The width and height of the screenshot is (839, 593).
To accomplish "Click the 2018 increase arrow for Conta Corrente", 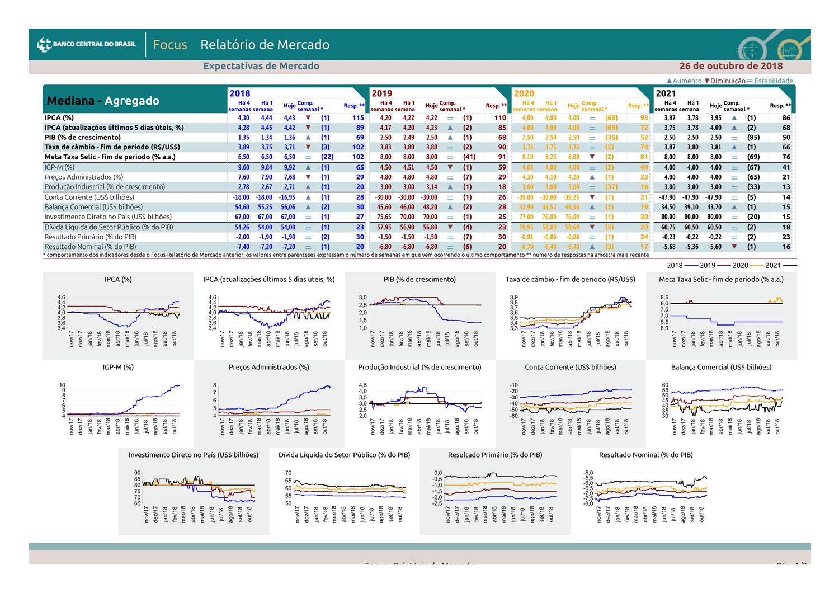I will (308, 197).
